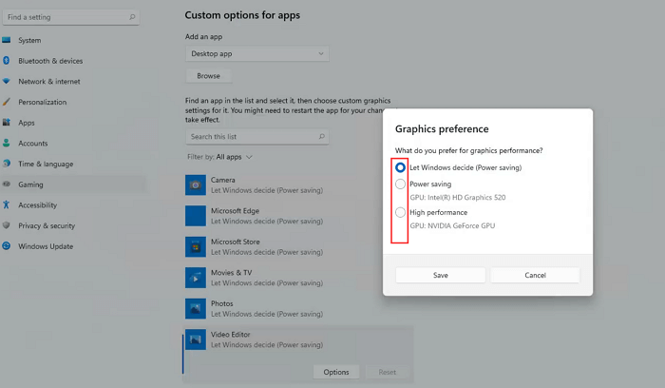Go to Bluetooth & devices settings
The image size is (665, 388).
click(x=49, y=61)
